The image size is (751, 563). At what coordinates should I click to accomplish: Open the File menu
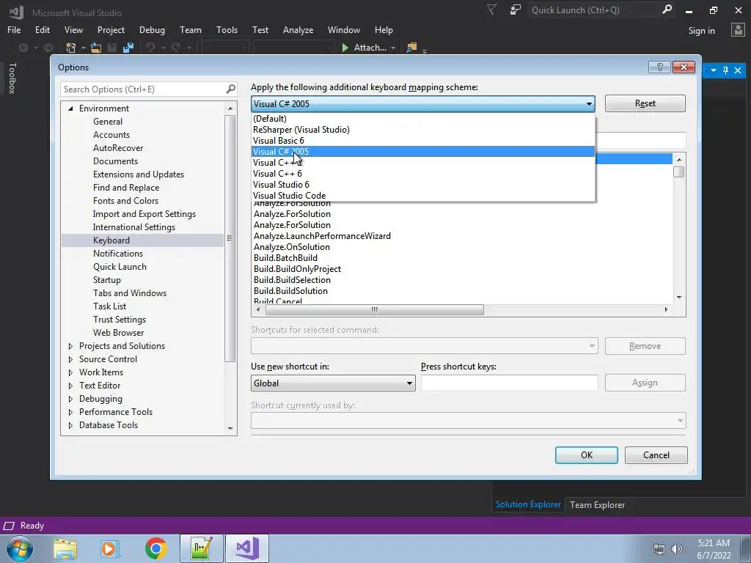tap(14, 29)
